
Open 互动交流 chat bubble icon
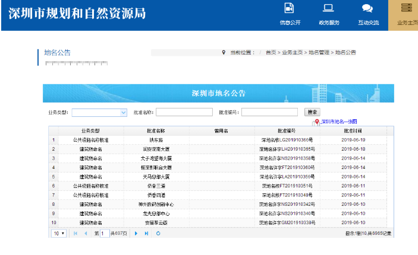click(367, 8)
